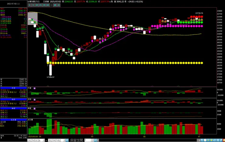The width and height of the screenshot is (225, 142).
Task: Click the low price label 17306.97
Action: [x=50, y=77]
